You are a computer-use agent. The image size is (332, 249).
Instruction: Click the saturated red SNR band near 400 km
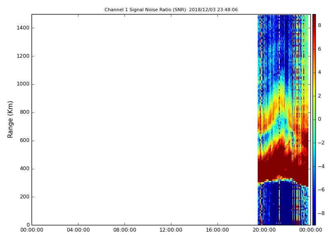coord(283,167)
